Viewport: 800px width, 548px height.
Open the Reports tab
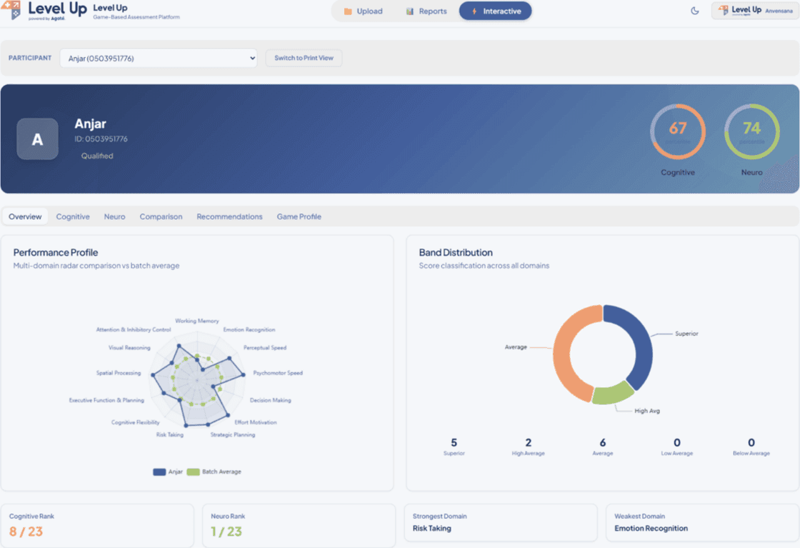click(426, 11)
